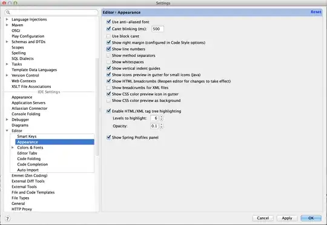This screenshot has height=225, width=327.
Task: Enable Show method separators
Action: coord(108,56)
